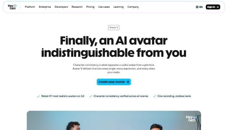This screenshot has width=227, height=130.
Task: Click the HeyGen logo in the header
Action: pos(12,7)
